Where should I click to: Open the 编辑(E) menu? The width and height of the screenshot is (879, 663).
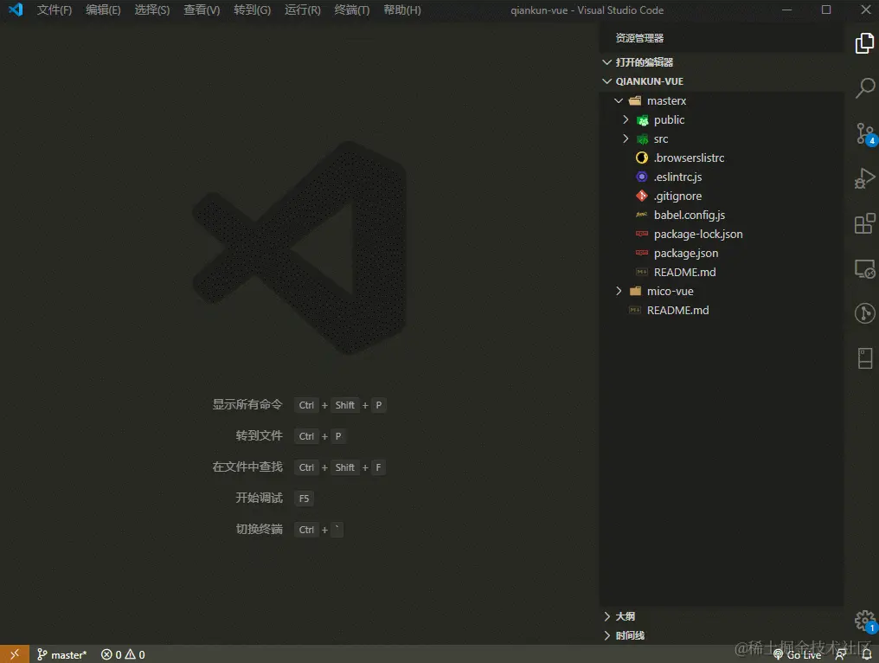pos(103,10)
